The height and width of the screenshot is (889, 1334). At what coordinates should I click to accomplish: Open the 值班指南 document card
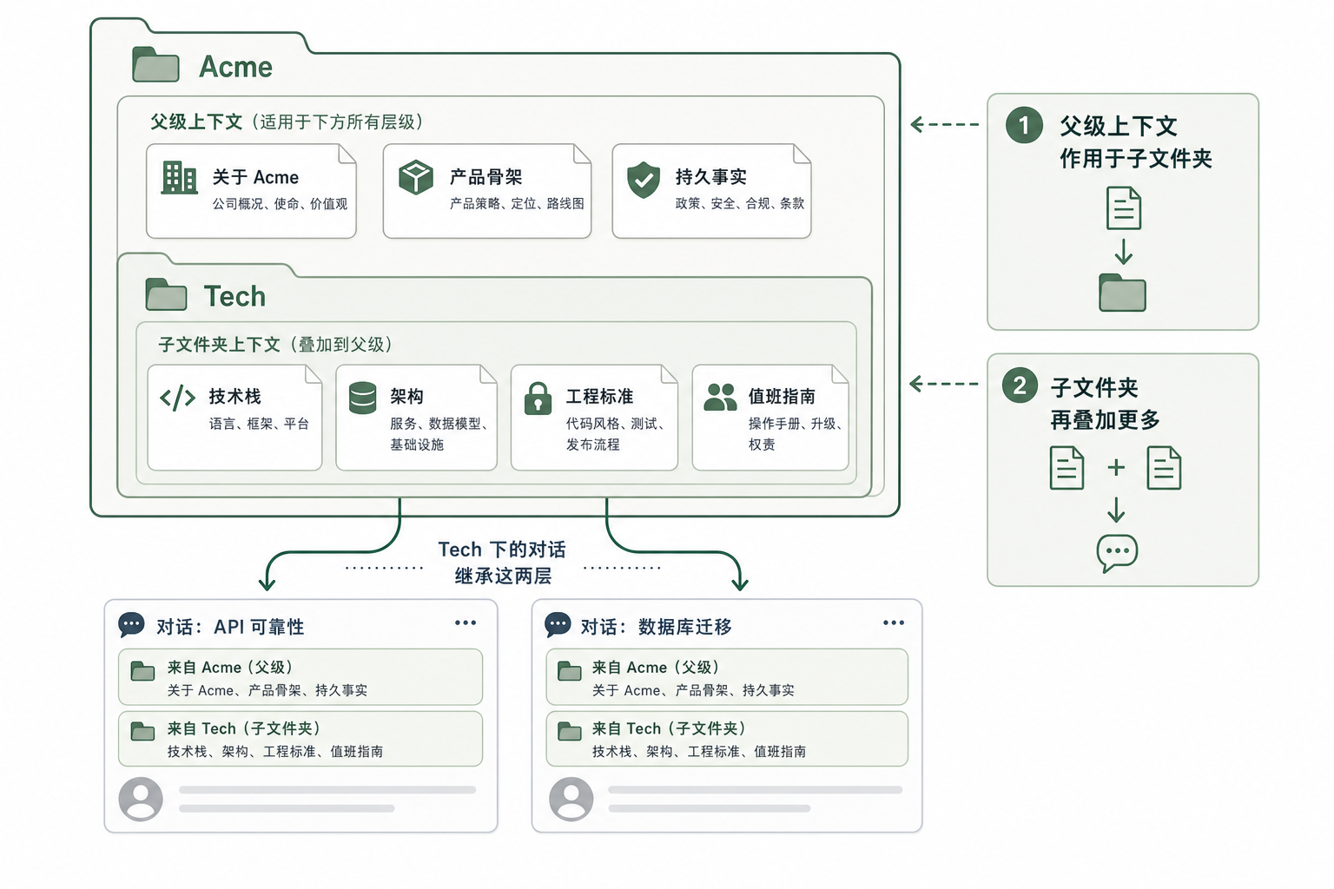click(770, 418)
